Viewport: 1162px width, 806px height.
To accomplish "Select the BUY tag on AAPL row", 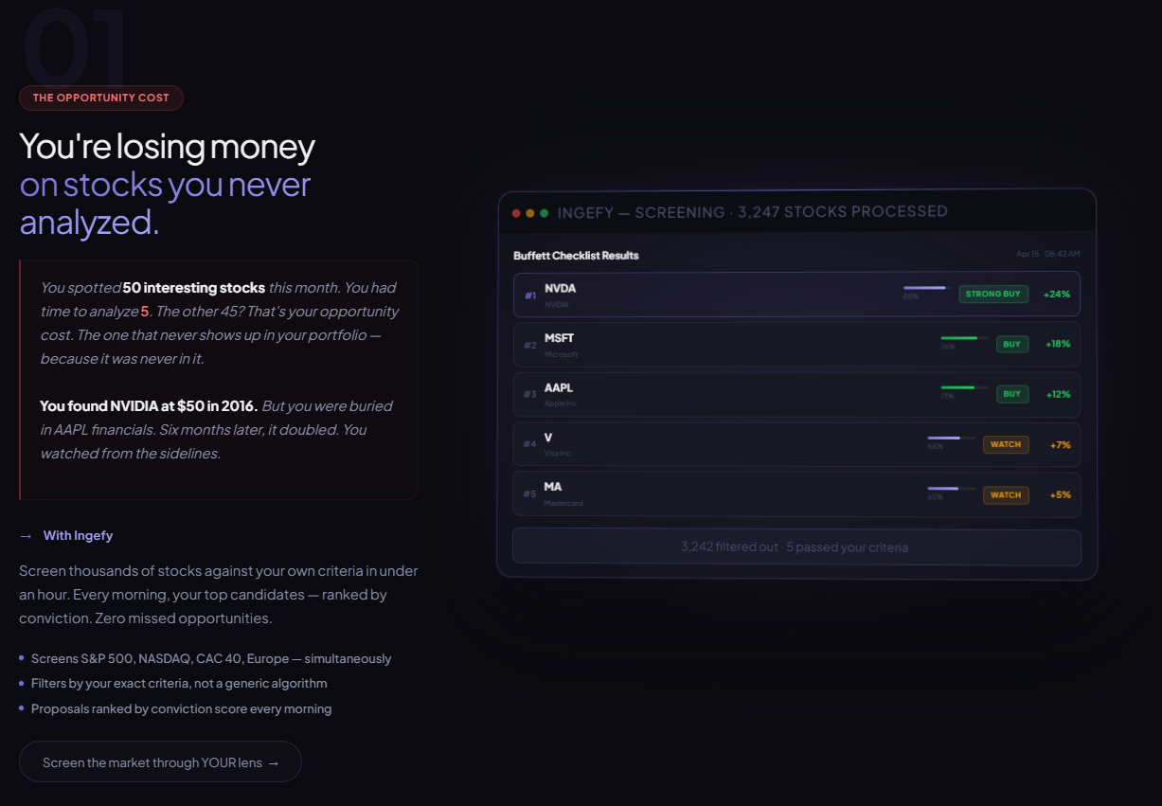I will [1012, 394].
